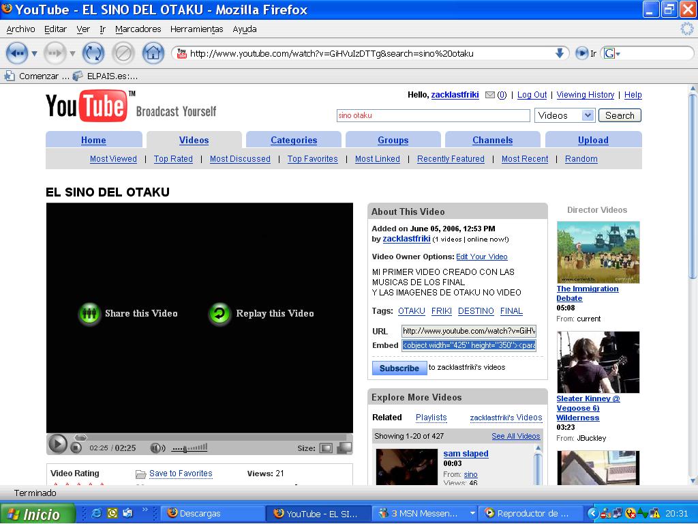
Task: Click the Firefox Back navigation button
Action: click(17, 53)
